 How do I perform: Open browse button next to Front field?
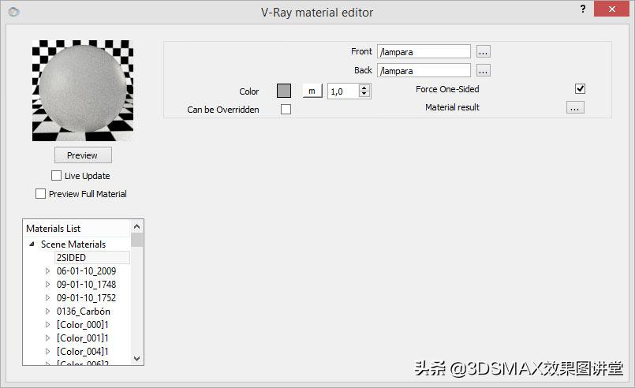483,52
